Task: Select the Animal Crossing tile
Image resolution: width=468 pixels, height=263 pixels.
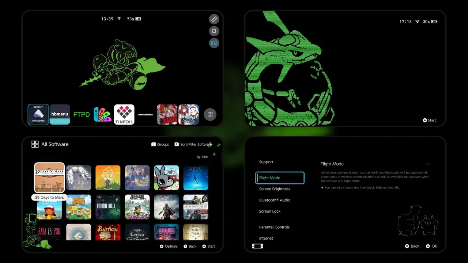Action: [79, 207]
